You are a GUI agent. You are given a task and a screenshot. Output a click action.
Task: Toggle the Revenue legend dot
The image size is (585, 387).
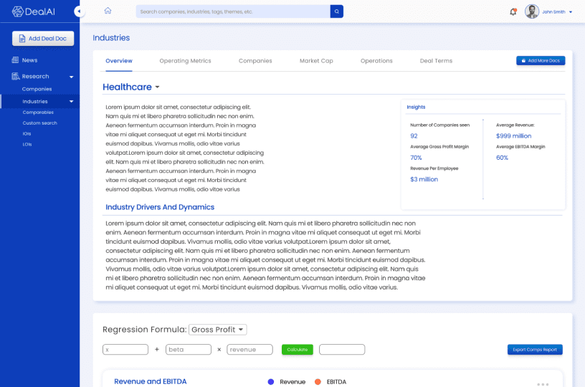[270, 382]
